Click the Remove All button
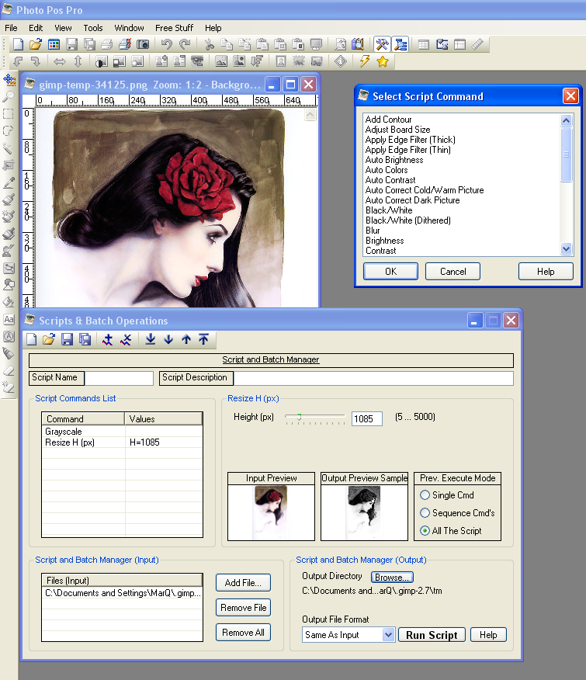 (x=243, y=633)
